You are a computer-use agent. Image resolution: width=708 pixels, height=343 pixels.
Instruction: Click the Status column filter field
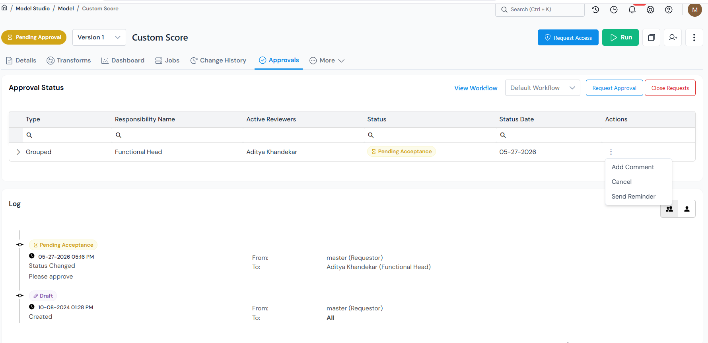click(x=430, y=135)
